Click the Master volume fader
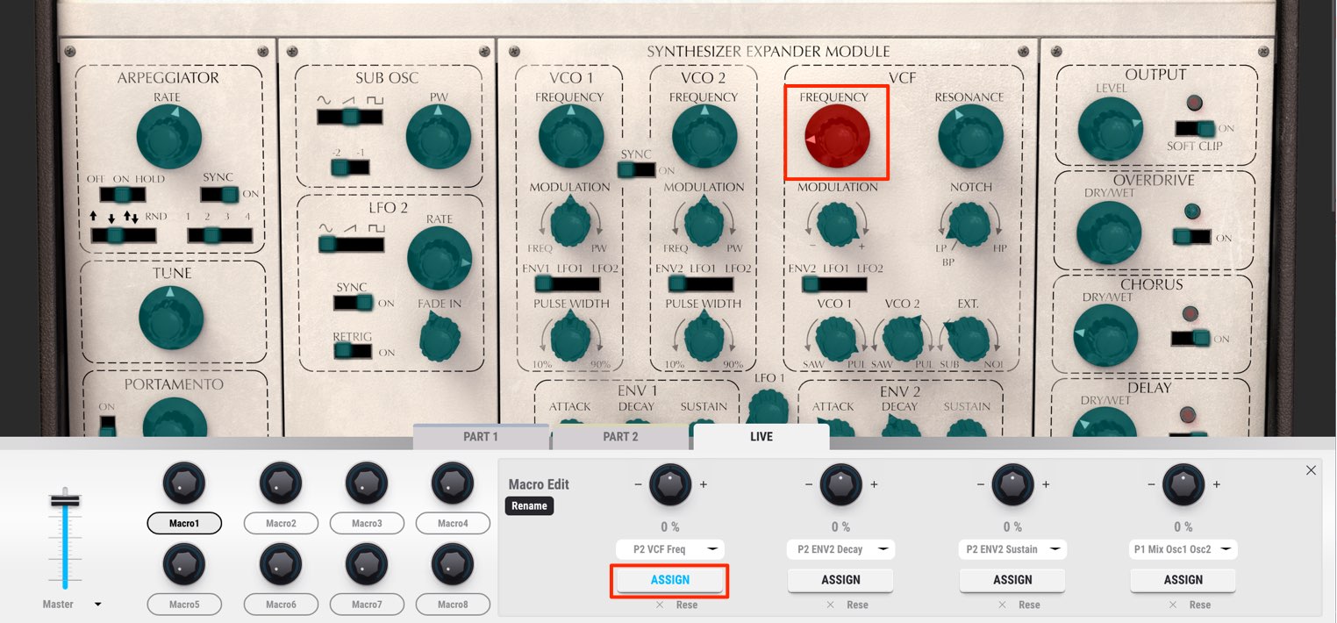Image resolution: width=1337 pixels, height=623 pixels. (65, 501)
